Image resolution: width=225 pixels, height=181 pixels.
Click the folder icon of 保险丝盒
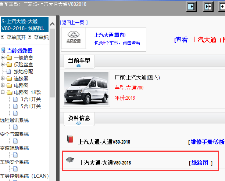[x=9, y=64]
